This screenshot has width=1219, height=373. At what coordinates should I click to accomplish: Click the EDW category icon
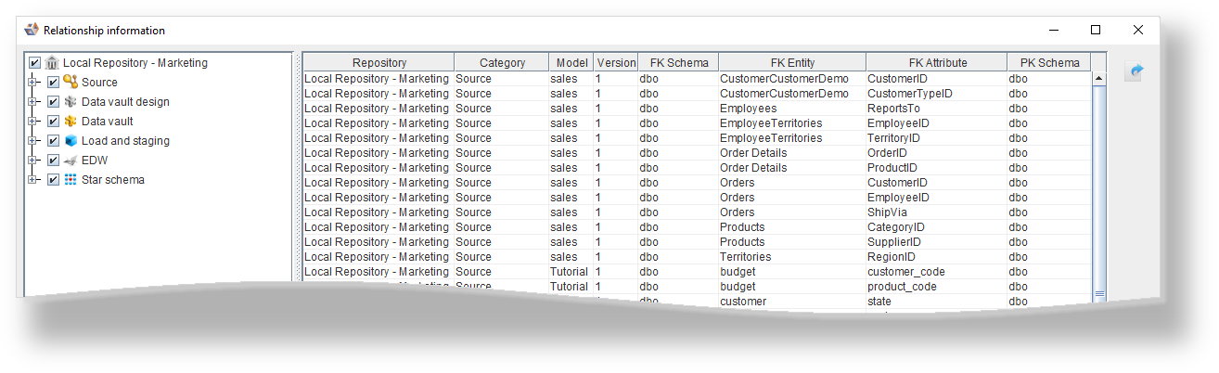(71, 160)
